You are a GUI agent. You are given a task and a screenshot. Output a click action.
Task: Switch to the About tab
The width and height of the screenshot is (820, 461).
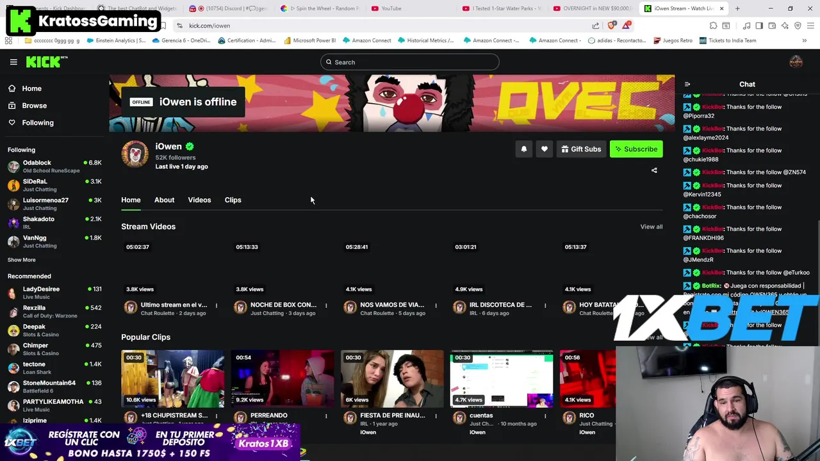(164, 200)
